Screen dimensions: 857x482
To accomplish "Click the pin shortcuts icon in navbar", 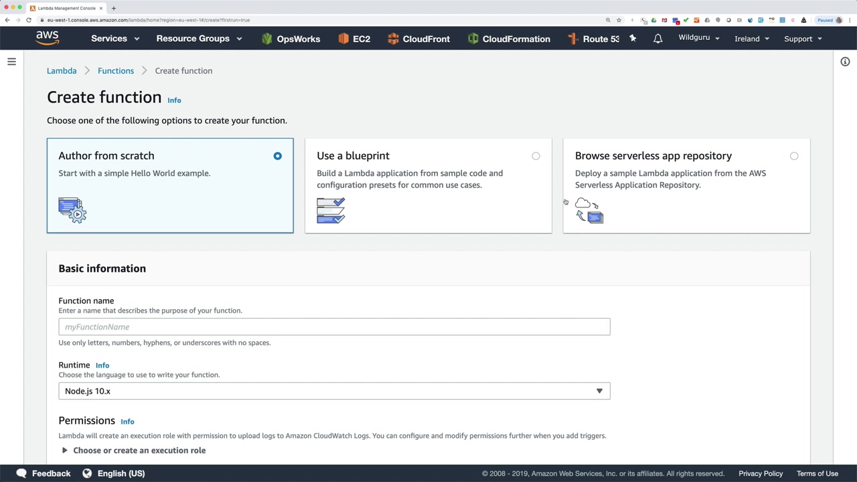I will [x=633, y=39].
